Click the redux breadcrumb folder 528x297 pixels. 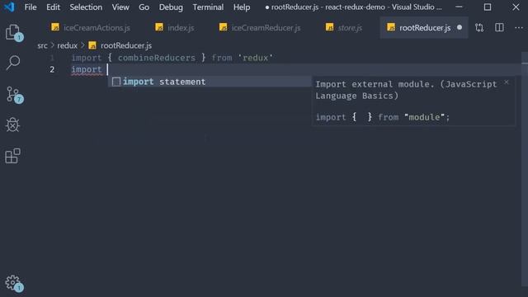68,45
